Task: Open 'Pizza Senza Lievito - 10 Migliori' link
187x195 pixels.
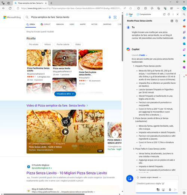Action: [67, 173]
